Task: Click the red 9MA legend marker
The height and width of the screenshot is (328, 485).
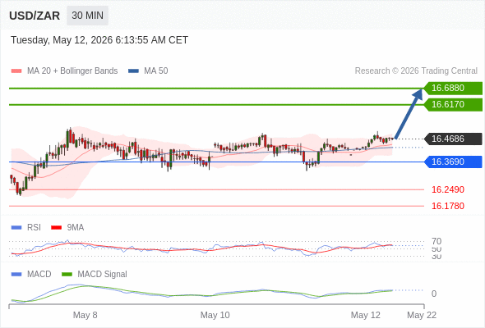Action: pyautogui.click(x=56, y=228)
